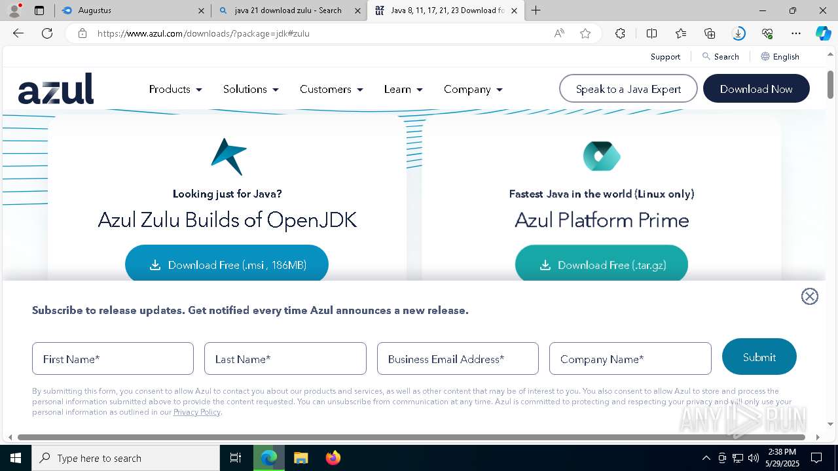Open Collections icon
Screen dimensions: 838x471
pyautogui.click(x=710, y=33)
